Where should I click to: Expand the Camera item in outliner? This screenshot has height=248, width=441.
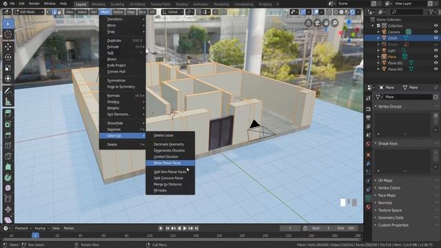[x=378, y=32]
